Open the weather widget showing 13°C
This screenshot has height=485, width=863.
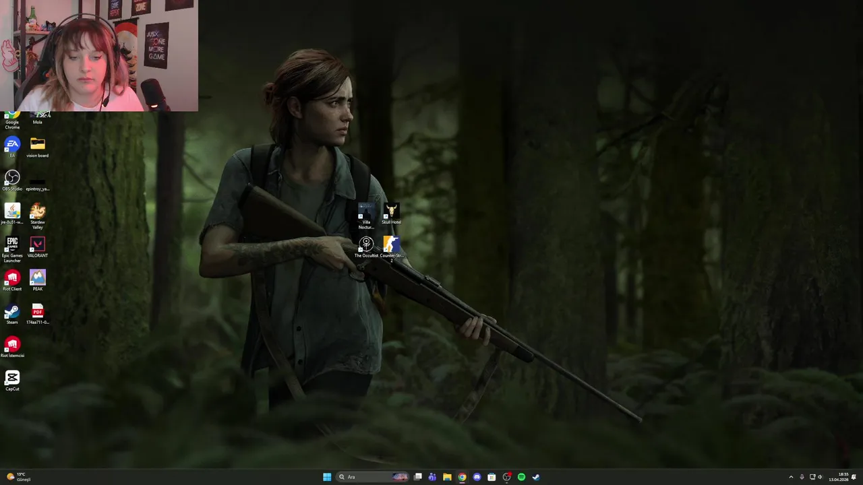coord(19,477)
